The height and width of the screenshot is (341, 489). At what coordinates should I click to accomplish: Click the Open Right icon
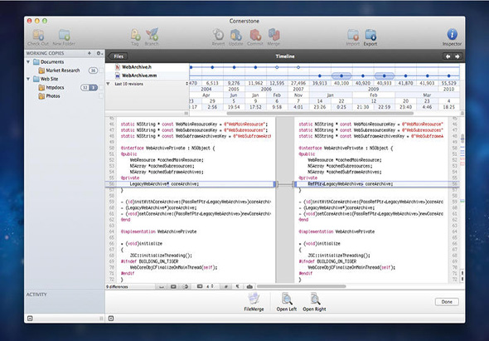[x=314, y=299]
